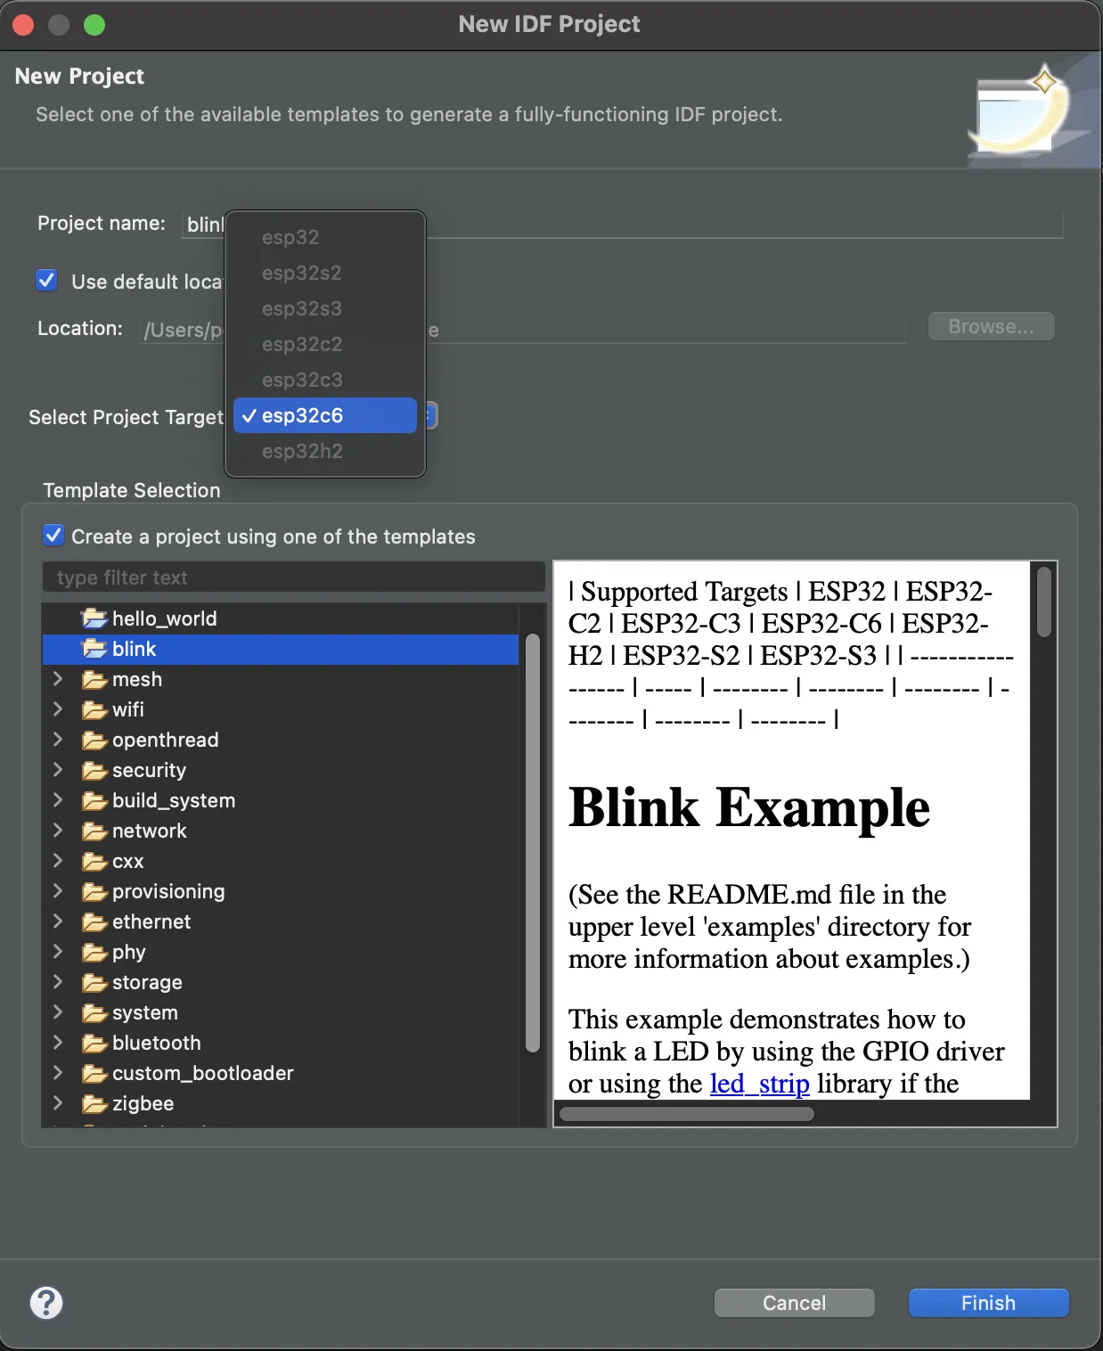1103x1351 pixels.
Task: Click the storage folder icon
Action: 94,983
